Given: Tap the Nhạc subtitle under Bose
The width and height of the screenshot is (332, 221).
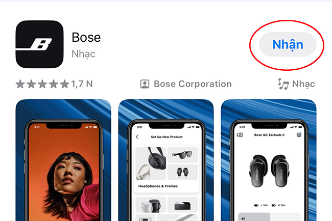Looking at the screenshot, I should pos(83,54).
